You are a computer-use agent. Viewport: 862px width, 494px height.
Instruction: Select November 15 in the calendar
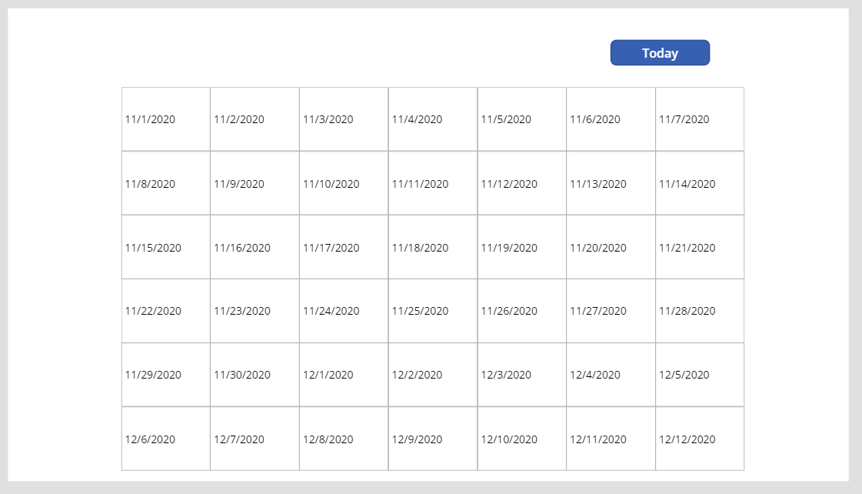(165, 247)
